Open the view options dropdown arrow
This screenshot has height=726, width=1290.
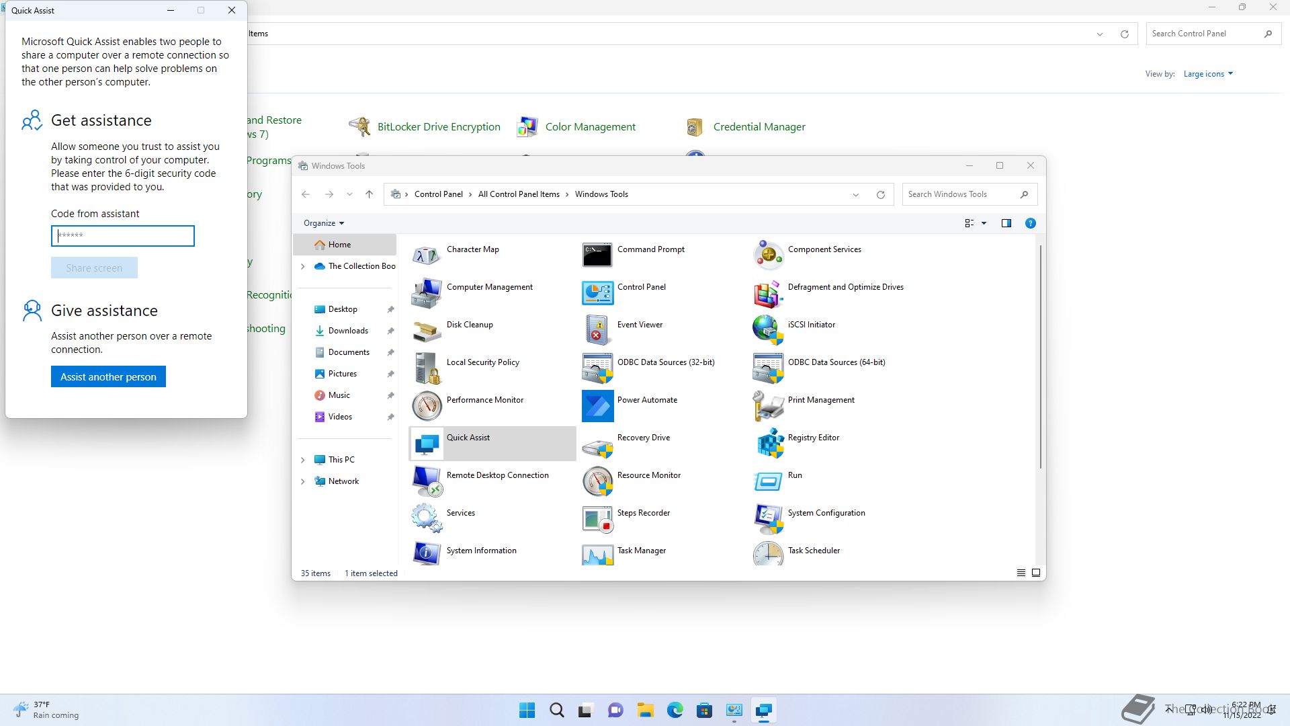click(x=984, y=223)
